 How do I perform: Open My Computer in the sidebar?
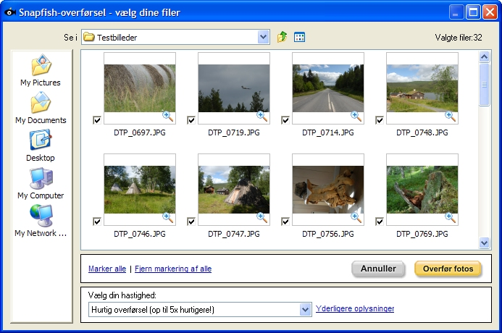[x=41, y=183]
